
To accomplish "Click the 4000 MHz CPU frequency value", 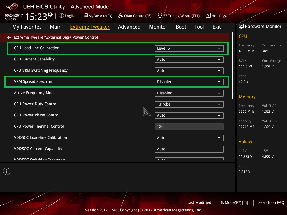I will click(x=246, y=51).
